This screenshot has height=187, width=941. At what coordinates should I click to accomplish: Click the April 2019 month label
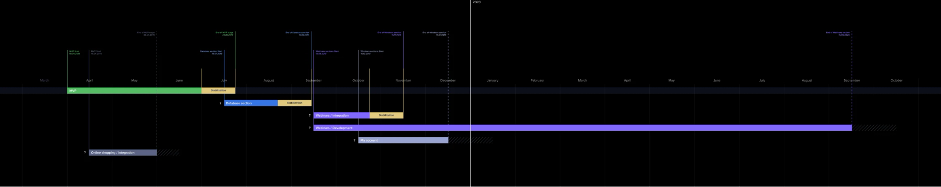89,80
